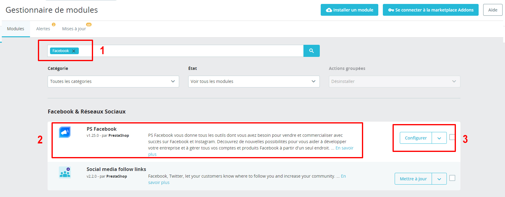
Task: Click the Social media follow links icon
Action: coord(65,172)
